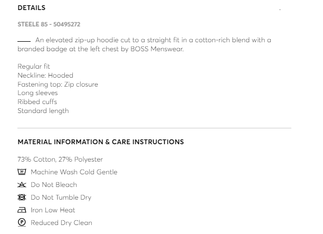Image resolution: width=323 pixels, height=234 pixels.
Task: Select the Do Not Tumble Dry label
Action: pos(61,198)
